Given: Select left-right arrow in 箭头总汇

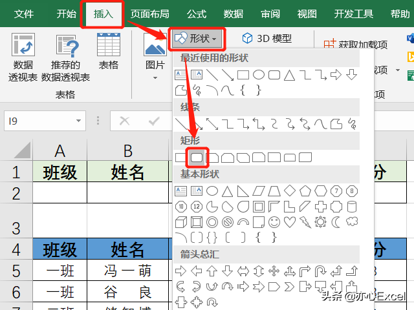Looking at the screenshot, I should pyautogui.click(x=243, y=271).
